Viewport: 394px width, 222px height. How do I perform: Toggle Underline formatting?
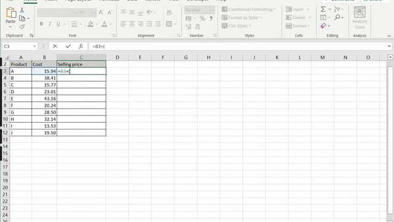[58, 24]
